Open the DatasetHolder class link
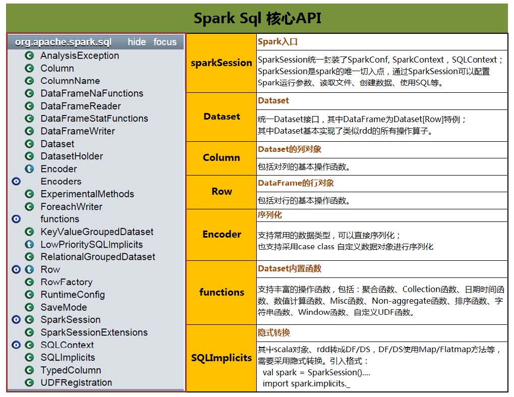 coord(72,156)
